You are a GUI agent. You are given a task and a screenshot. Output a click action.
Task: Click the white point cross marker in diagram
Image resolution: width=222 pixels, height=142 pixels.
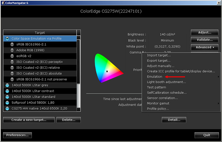107,71
